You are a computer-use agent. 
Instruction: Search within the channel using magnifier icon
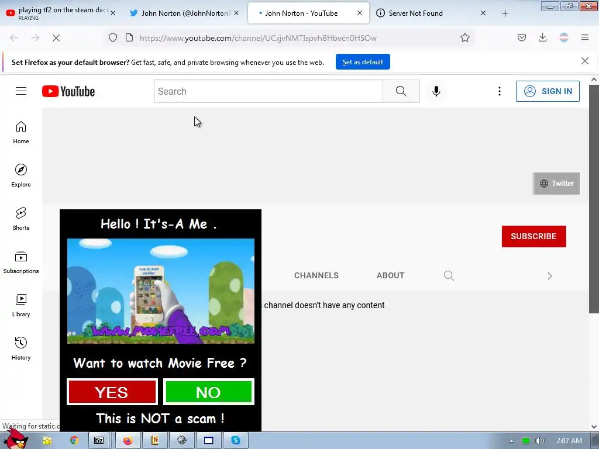449,275
